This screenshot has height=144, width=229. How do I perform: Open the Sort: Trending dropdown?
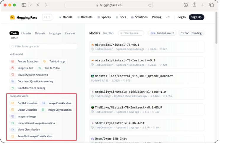click(191, 33)
